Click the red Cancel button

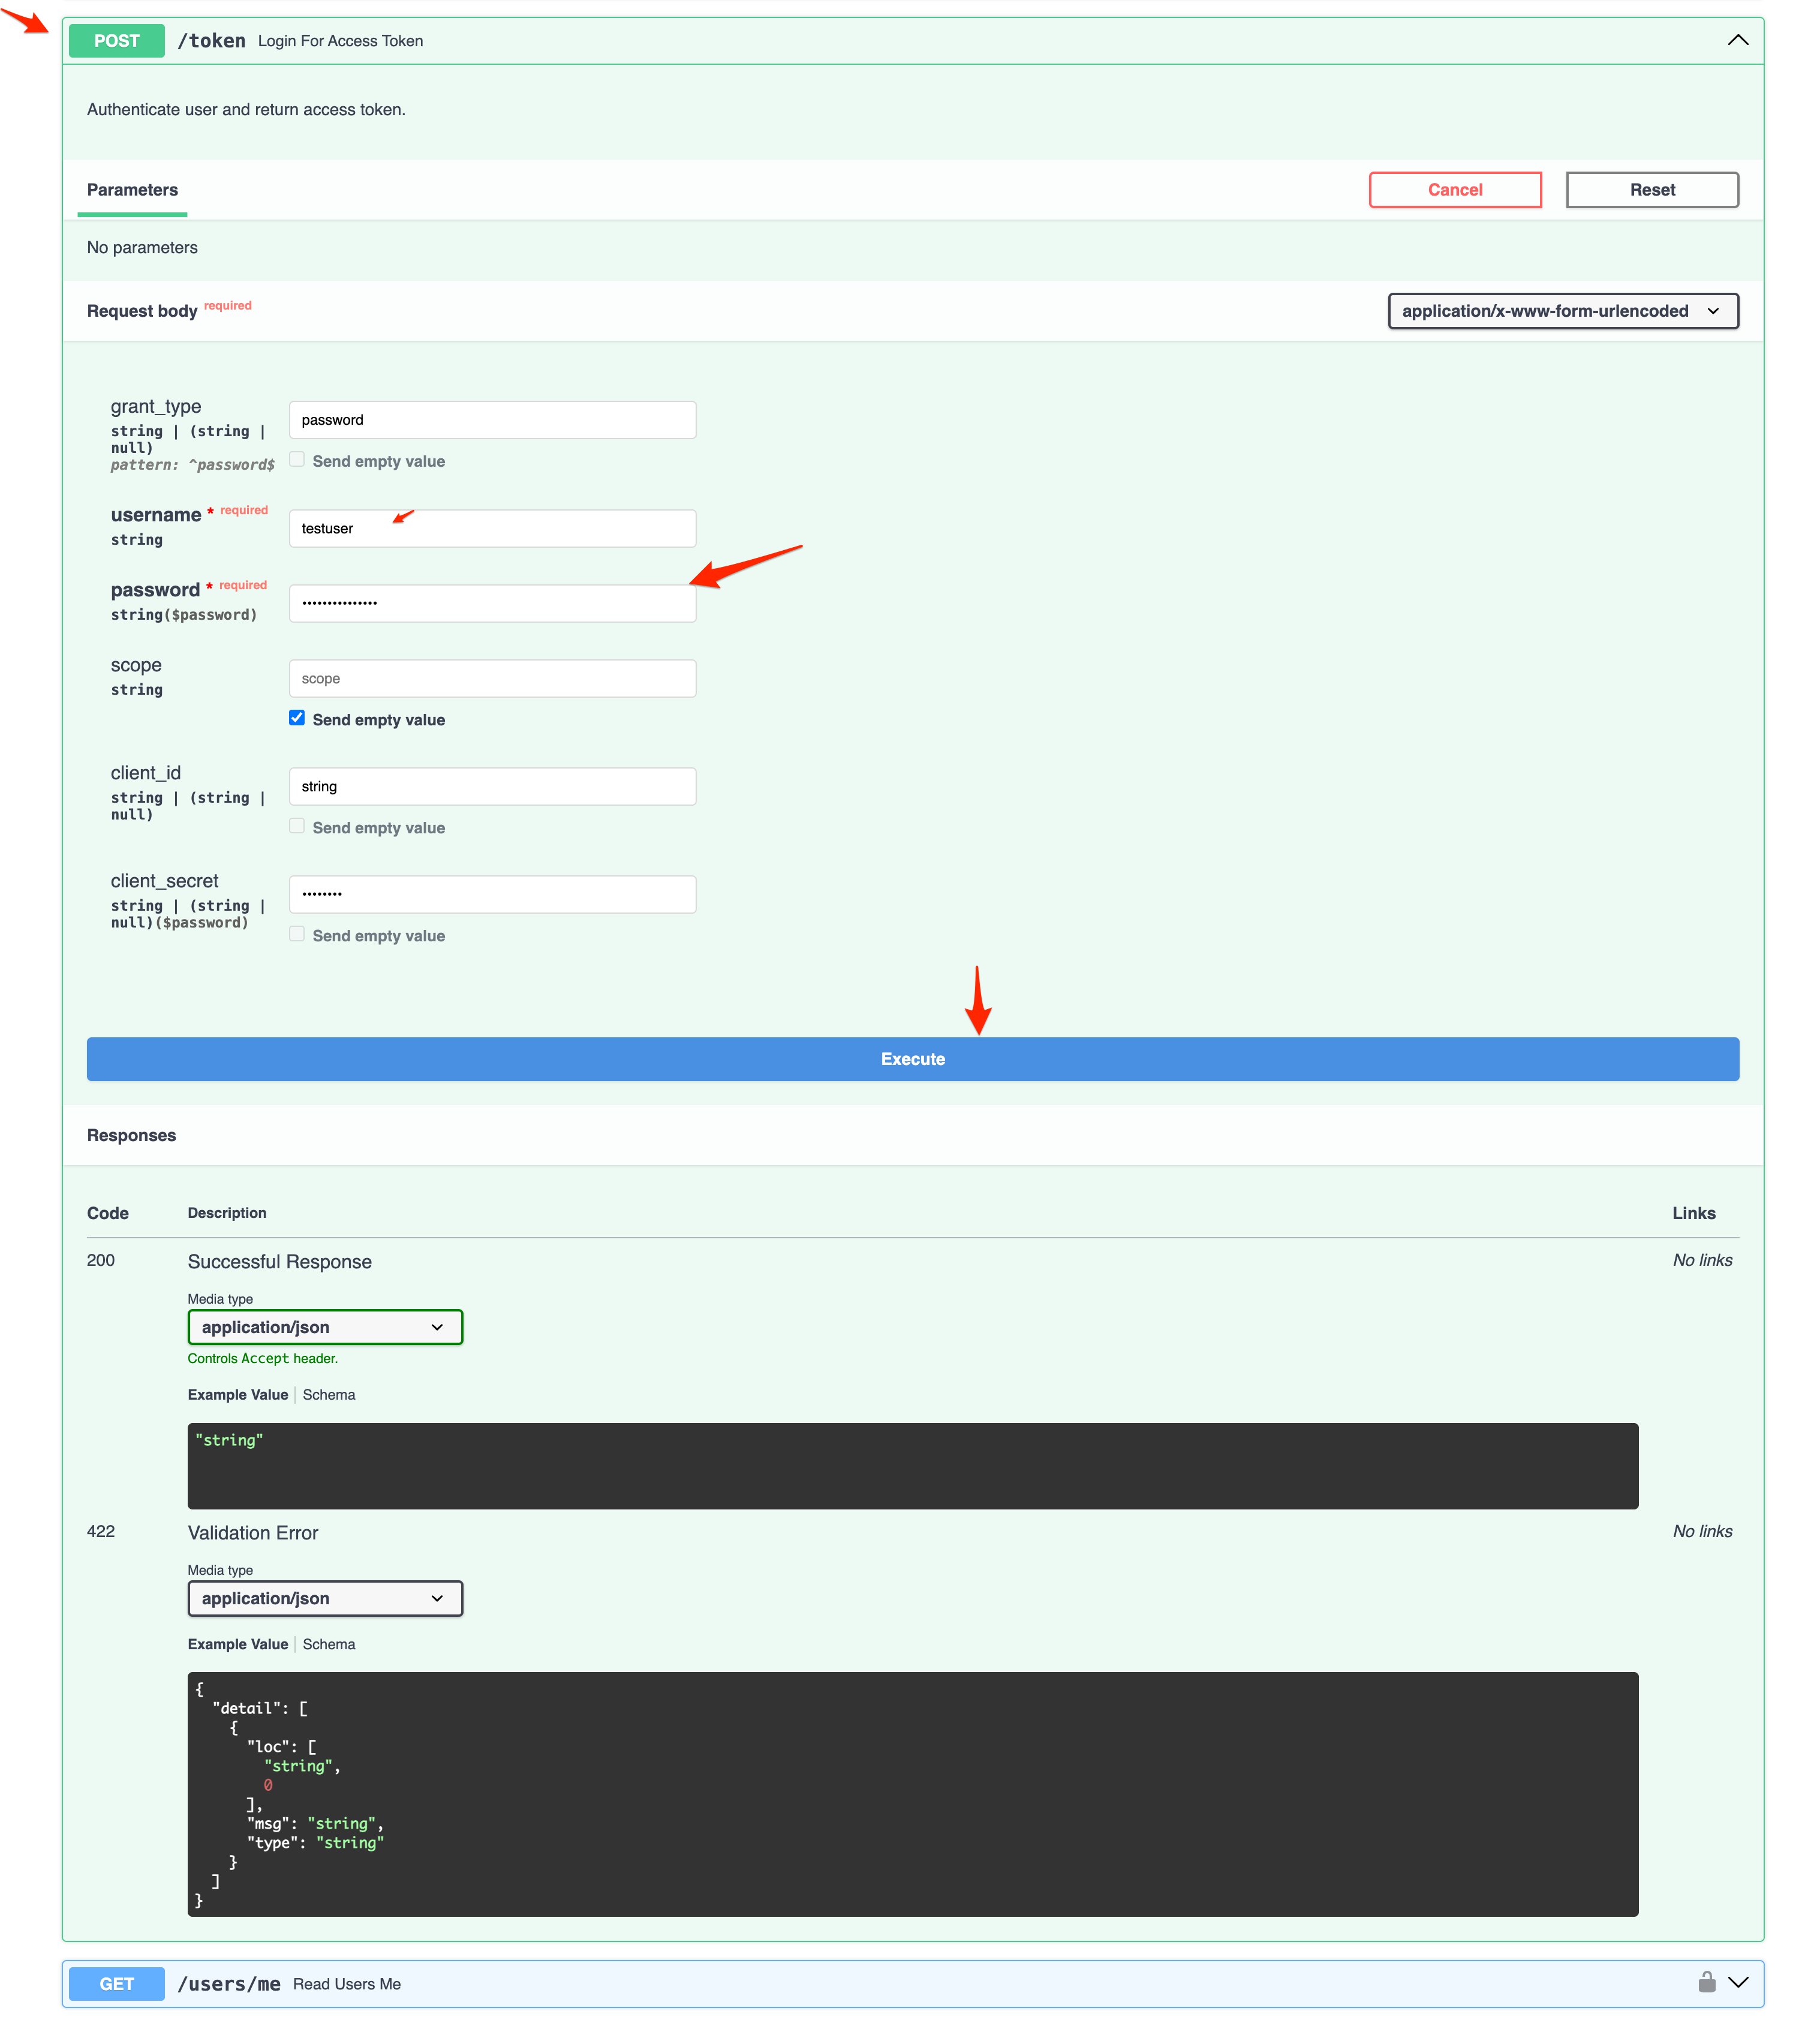click(1454, 190)
